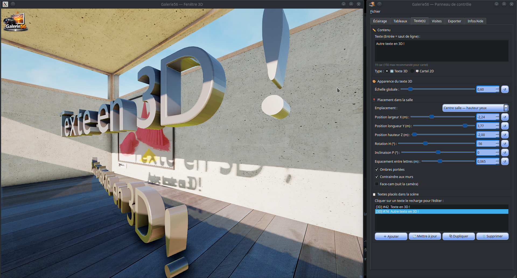Step up the Inclinaison P spinbox
The width and height of the screenshot is (517, 278).
497,151
